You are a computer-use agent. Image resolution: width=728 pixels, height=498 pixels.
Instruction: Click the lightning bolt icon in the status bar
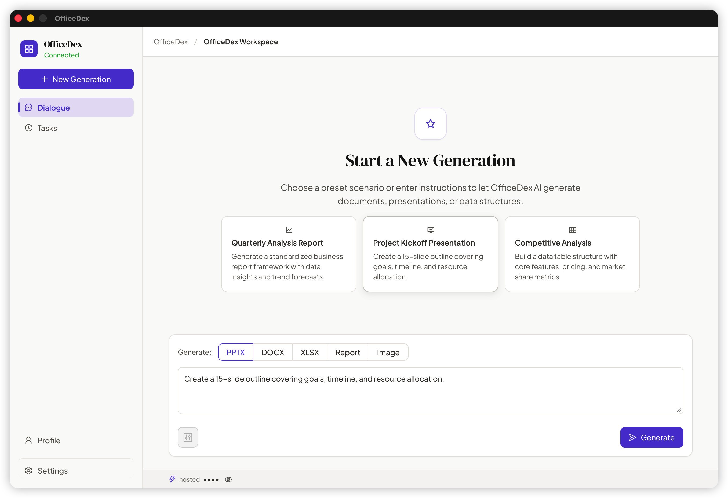[x=172, y=479]
